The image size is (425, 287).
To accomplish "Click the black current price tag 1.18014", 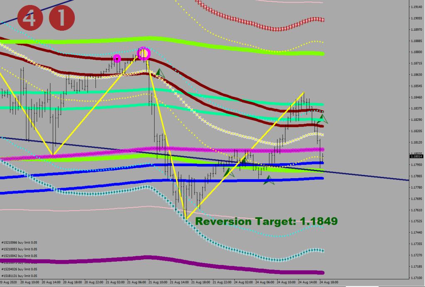I will tap(416, 156).
